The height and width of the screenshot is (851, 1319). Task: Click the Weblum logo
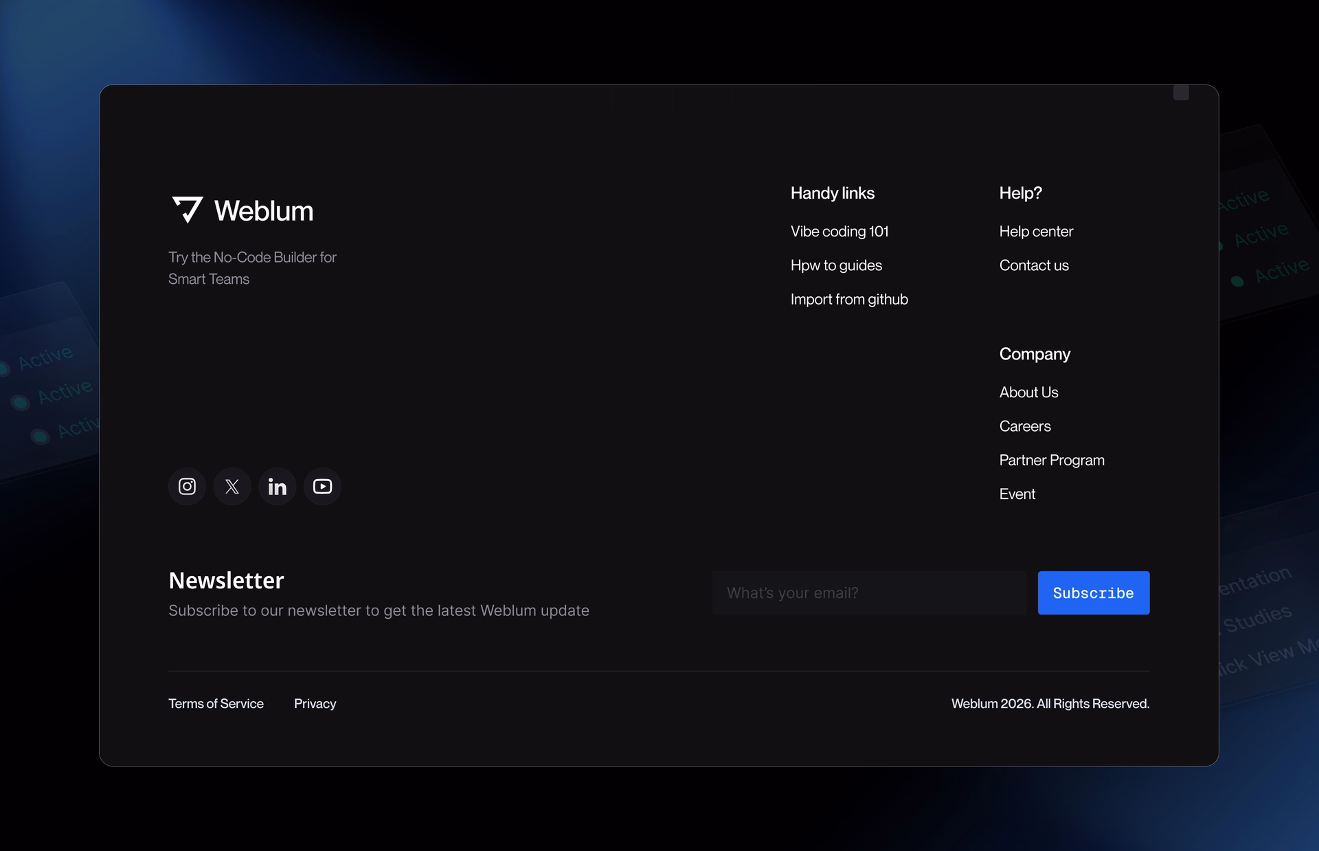(x=243, y=210)
